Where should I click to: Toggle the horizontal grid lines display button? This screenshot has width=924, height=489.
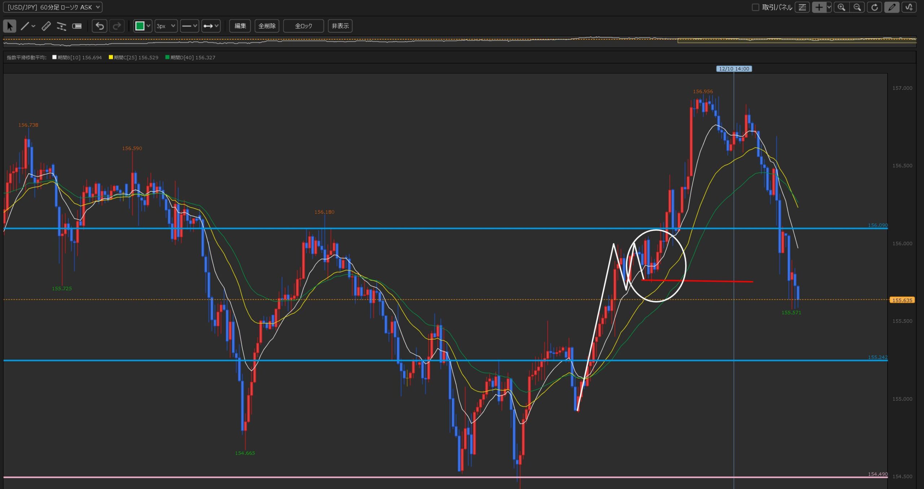[x=802, y=7]
